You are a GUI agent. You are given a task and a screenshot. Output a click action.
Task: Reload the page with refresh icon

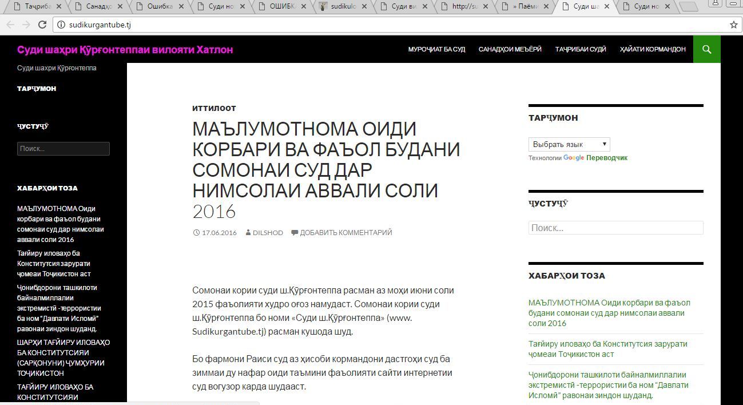[42, 25]
